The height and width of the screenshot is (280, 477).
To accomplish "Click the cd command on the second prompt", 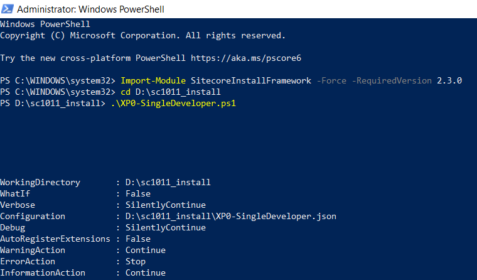I will pyautogui.click(x=126, y=92).
